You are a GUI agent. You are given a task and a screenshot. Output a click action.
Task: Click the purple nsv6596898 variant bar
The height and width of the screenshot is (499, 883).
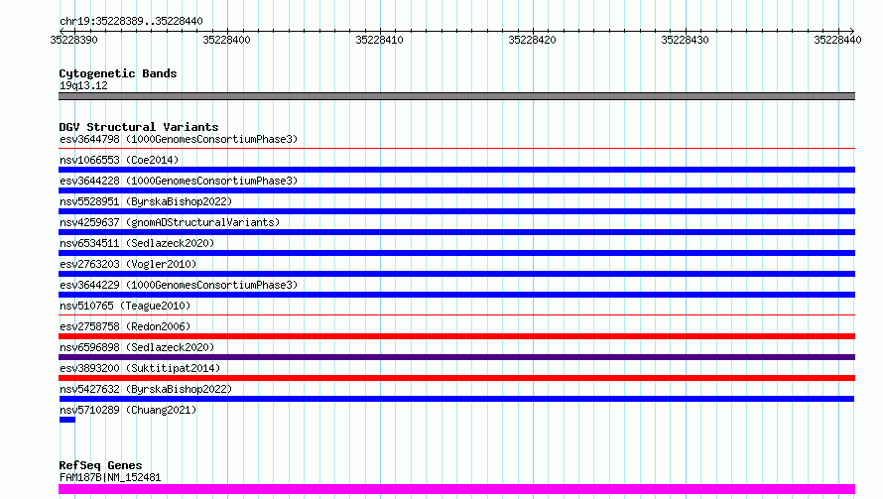coord(456,357)
